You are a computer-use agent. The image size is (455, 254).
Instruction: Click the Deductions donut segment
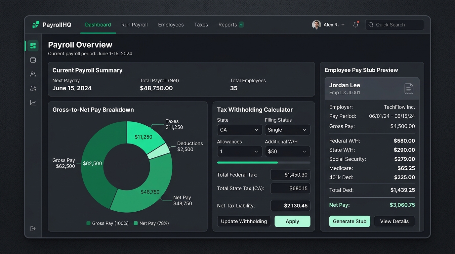pyautogui.click(x=159, y=151)
